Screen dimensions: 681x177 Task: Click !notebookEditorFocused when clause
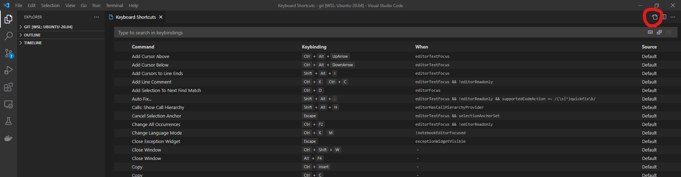pos(440,133)
